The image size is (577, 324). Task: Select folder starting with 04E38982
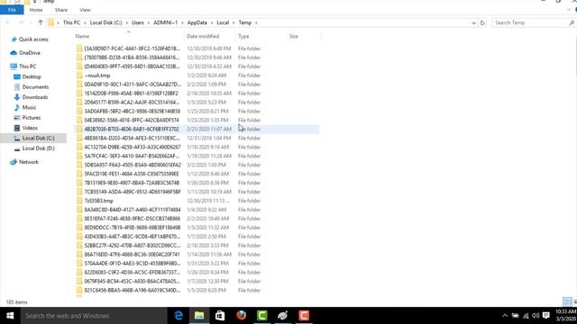132,120
